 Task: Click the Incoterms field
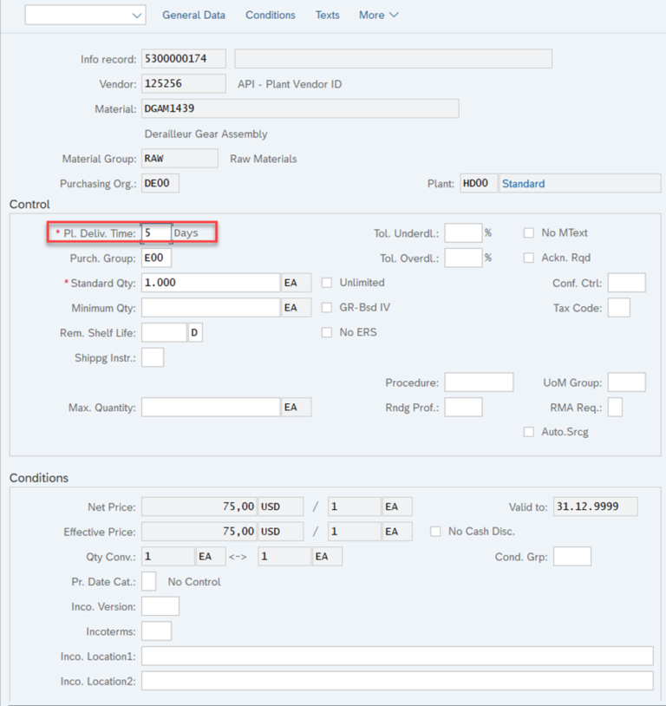point(156,631)
